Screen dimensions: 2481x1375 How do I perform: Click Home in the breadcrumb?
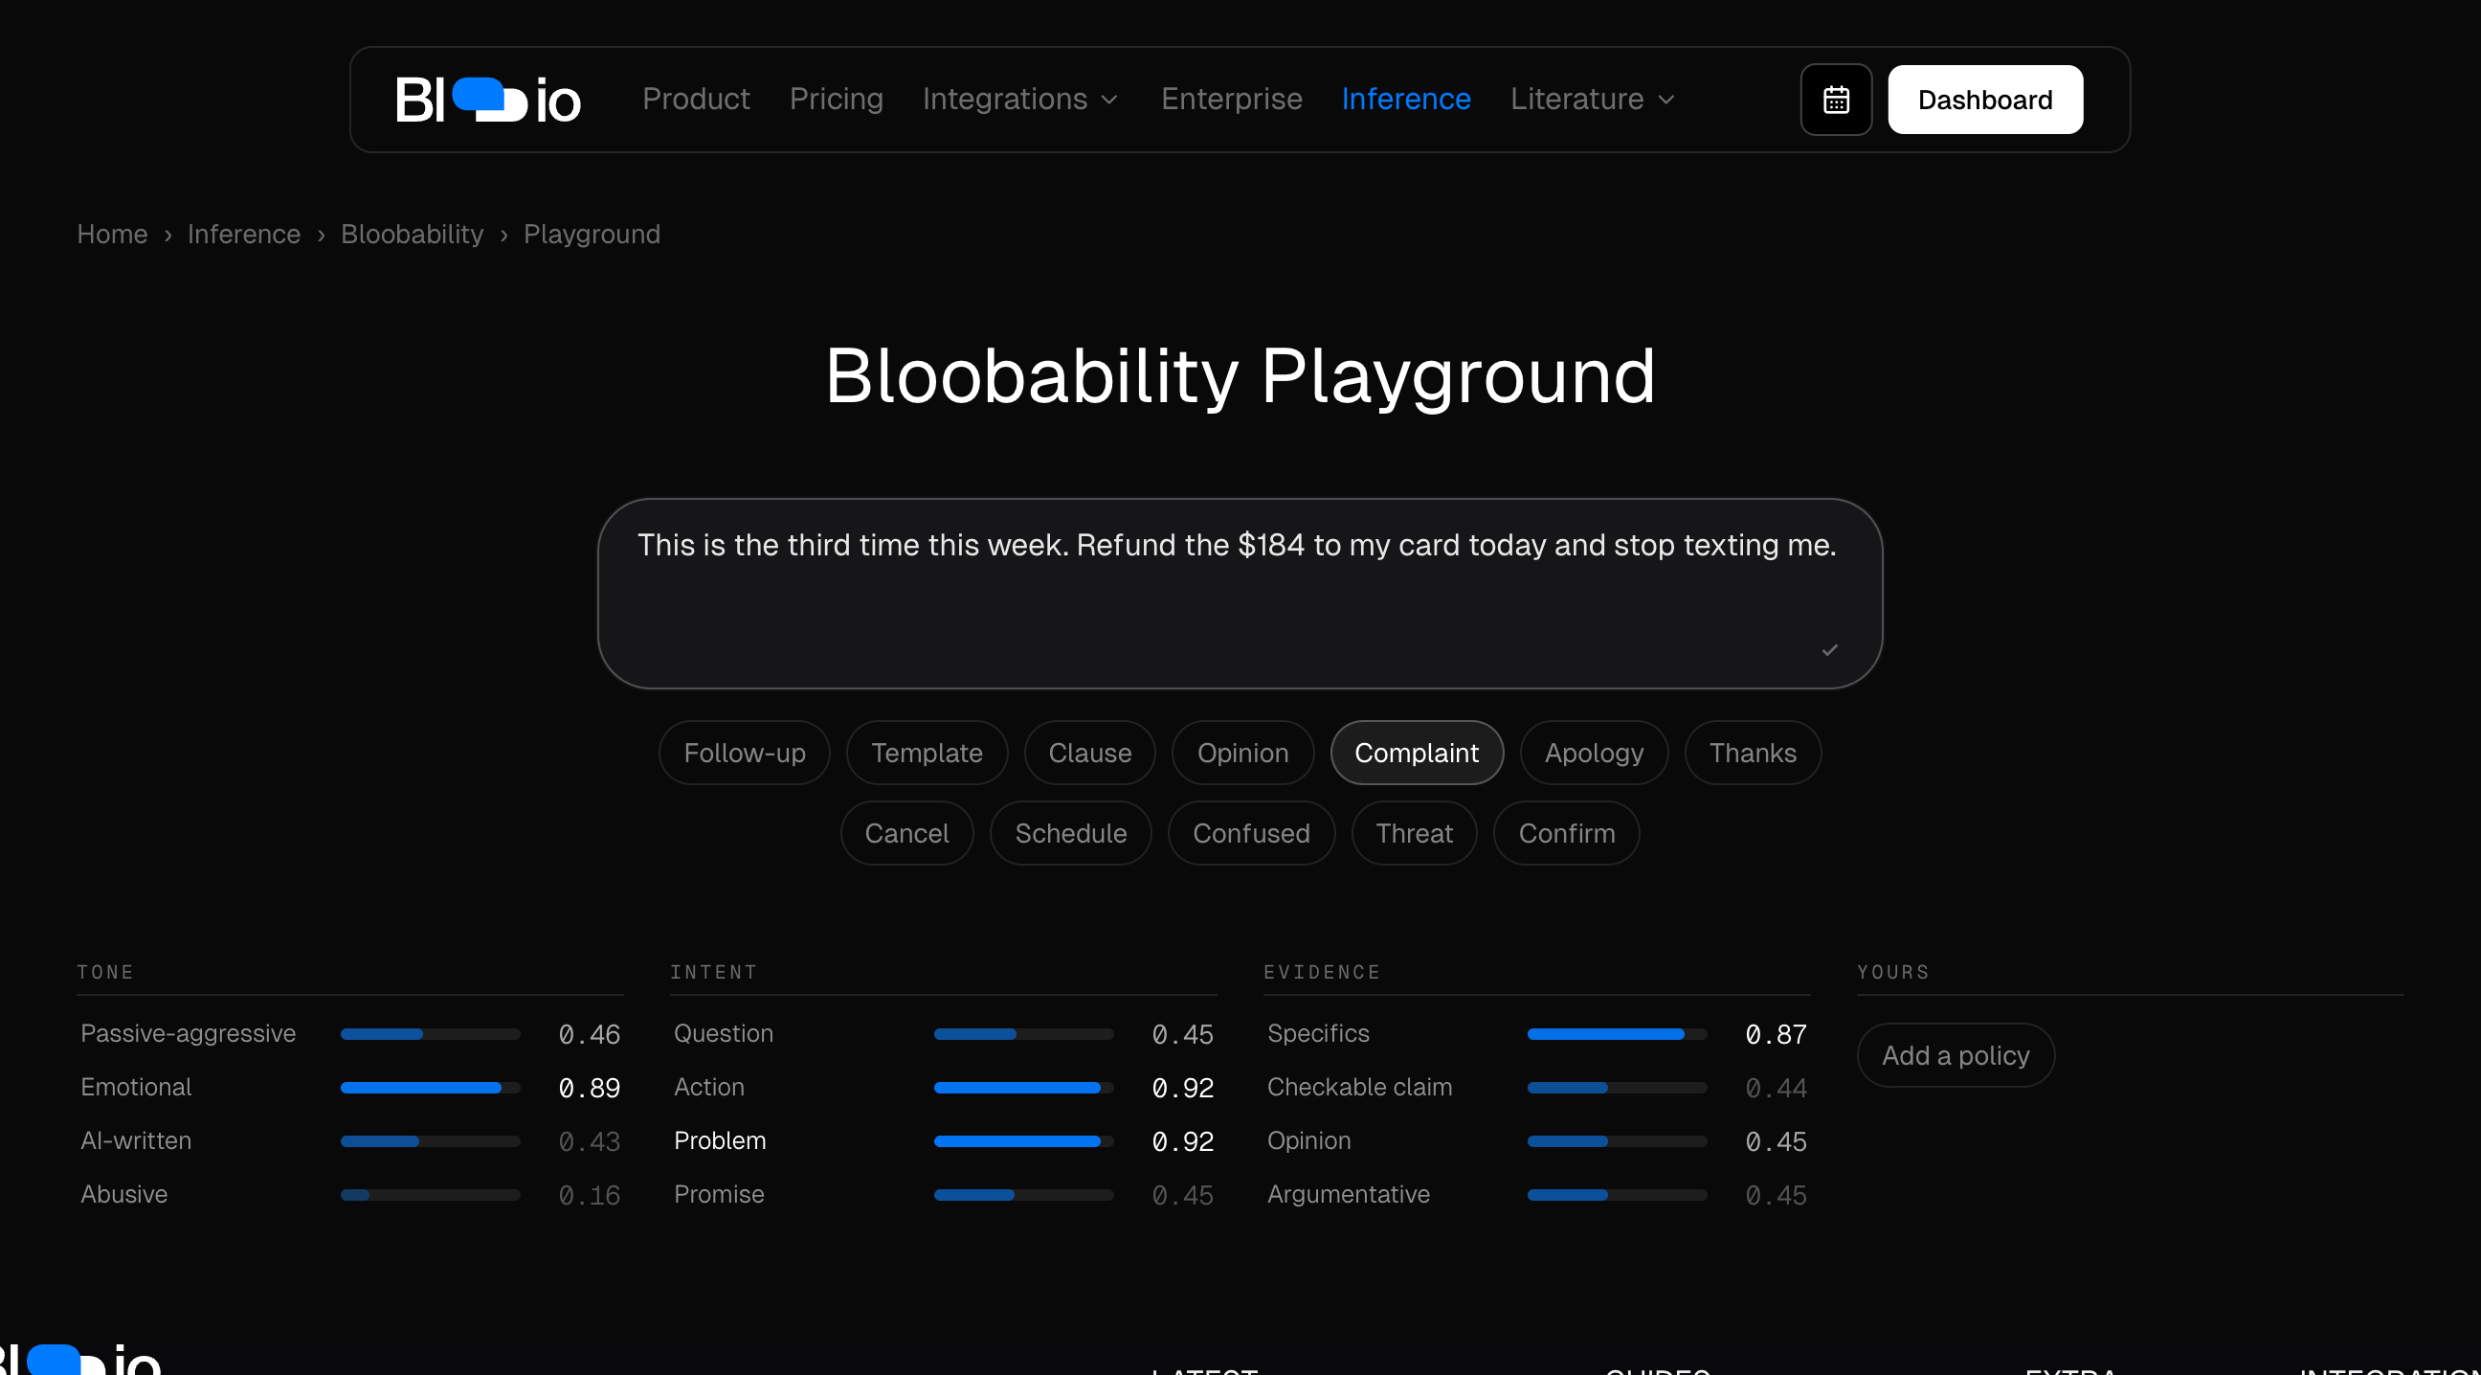point(112,235)
